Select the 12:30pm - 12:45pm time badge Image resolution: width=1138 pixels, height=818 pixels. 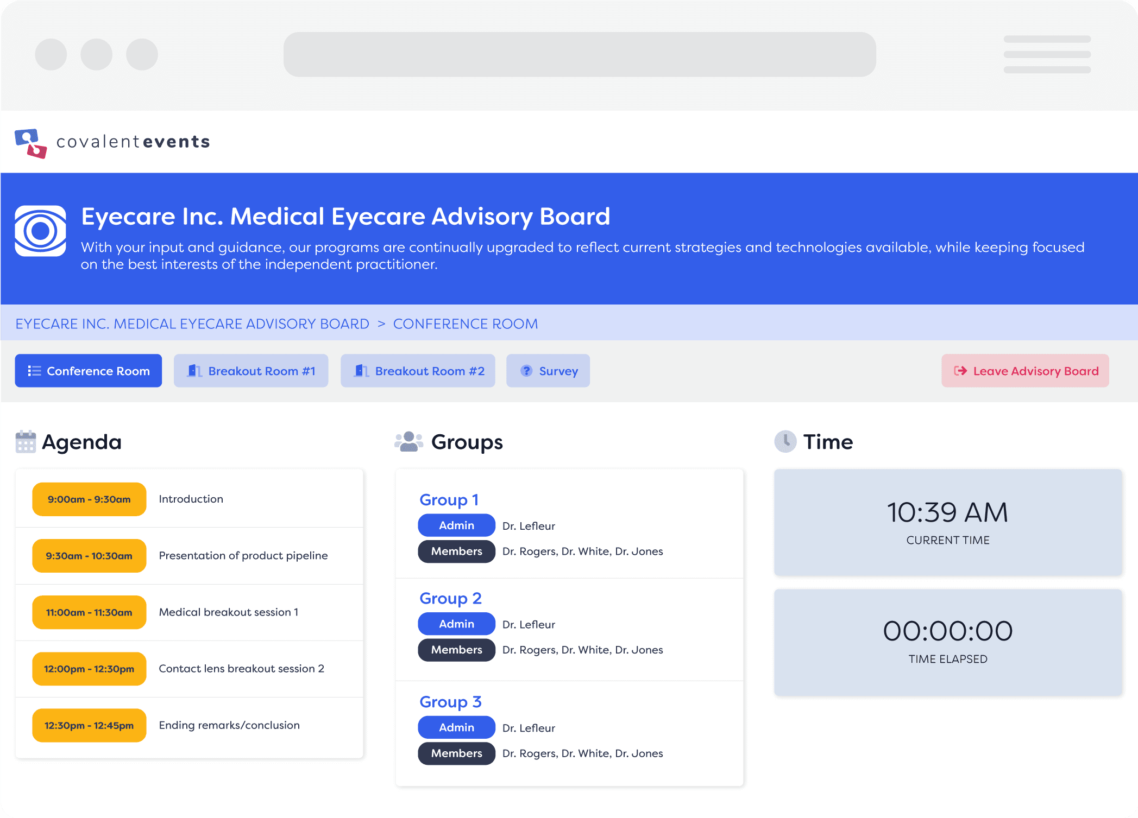pos(89,725)
